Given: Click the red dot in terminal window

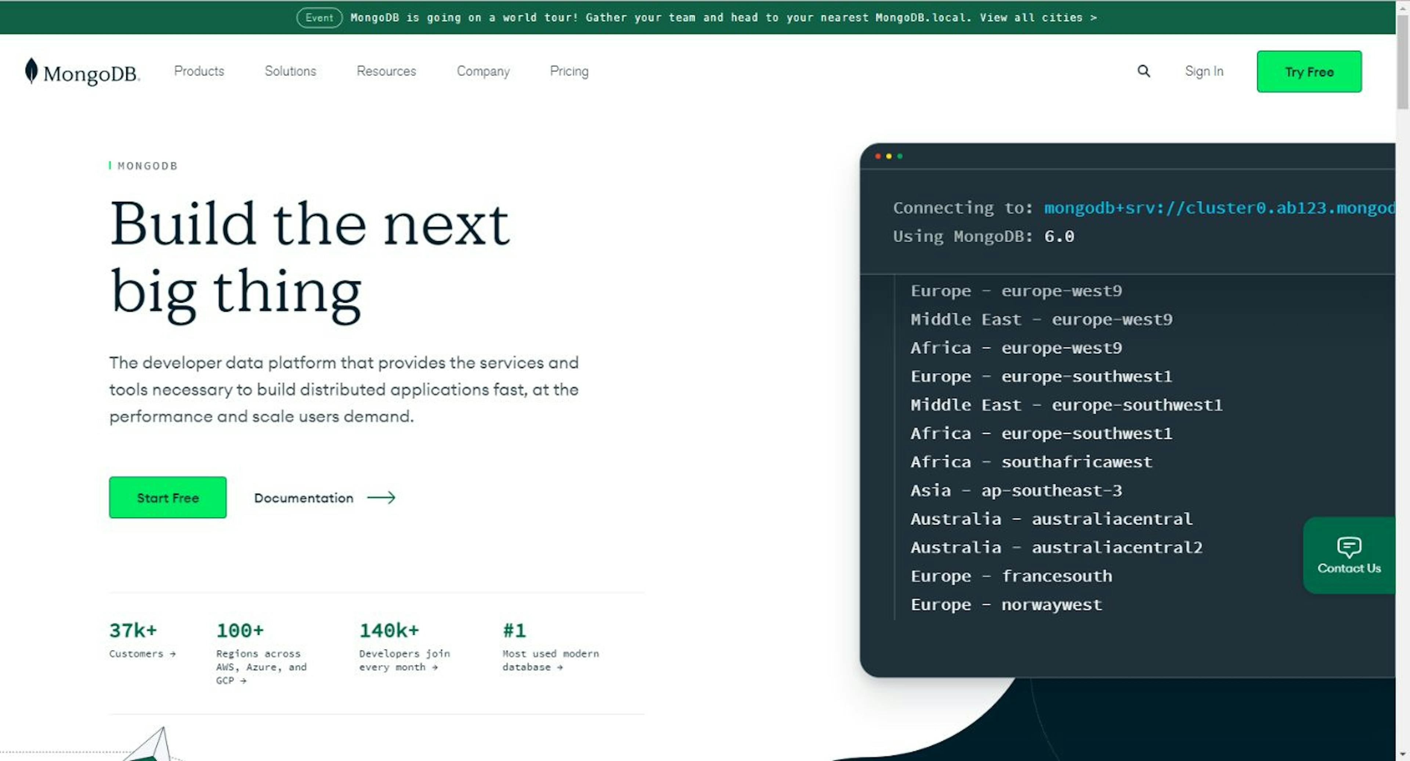Looking at the screenshot, I should pyautogui.click(x=878, y=156).
